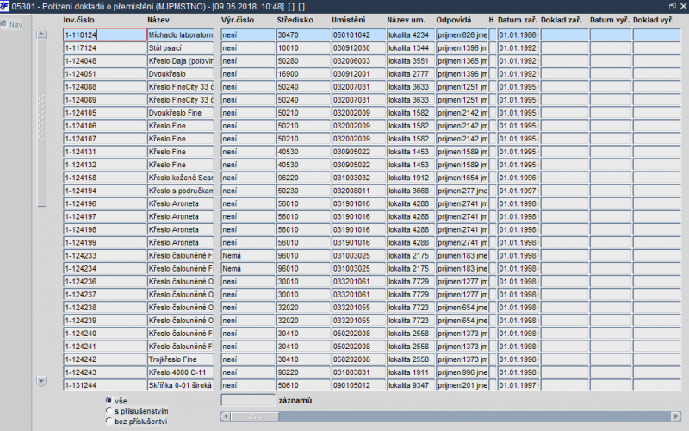The image size is (689, 431).
Task: Click Umístění cell 050101042
Action: point(358,34)
